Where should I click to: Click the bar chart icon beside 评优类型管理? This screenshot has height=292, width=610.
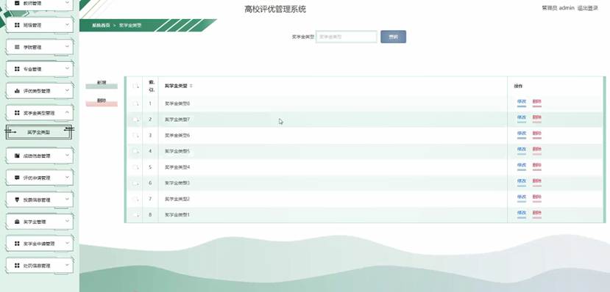(x=17, y=91)
